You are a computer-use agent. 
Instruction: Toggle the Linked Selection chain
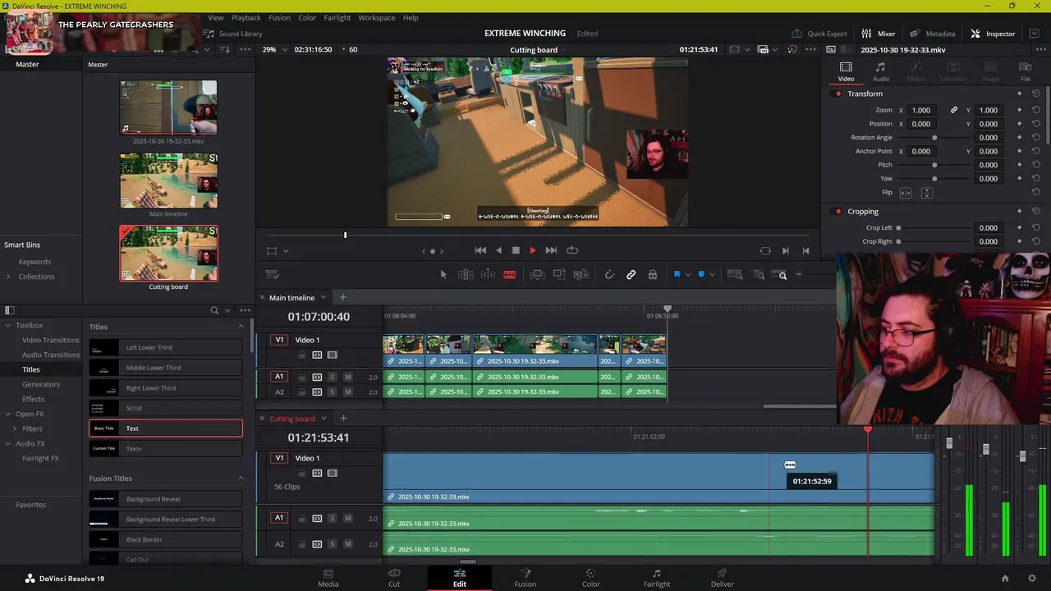tap(631, 275)
